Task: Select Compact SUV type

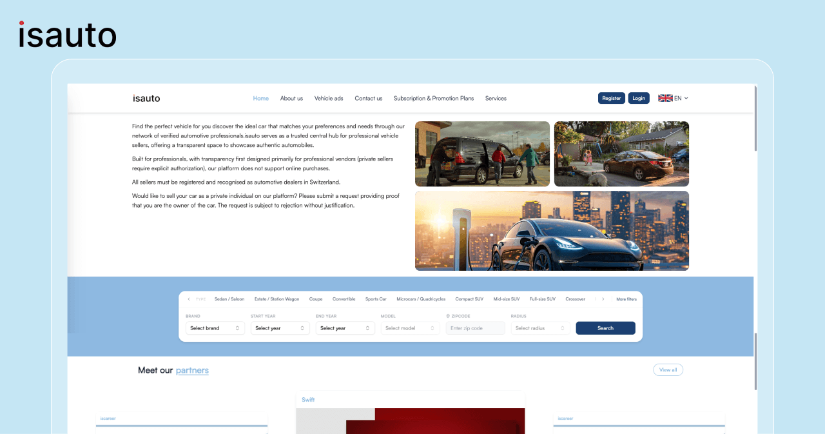Action: [x=469, y=299]
